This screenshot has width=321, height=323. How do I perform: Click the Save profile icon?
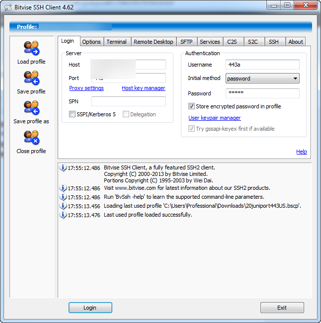tap(31, 78)
